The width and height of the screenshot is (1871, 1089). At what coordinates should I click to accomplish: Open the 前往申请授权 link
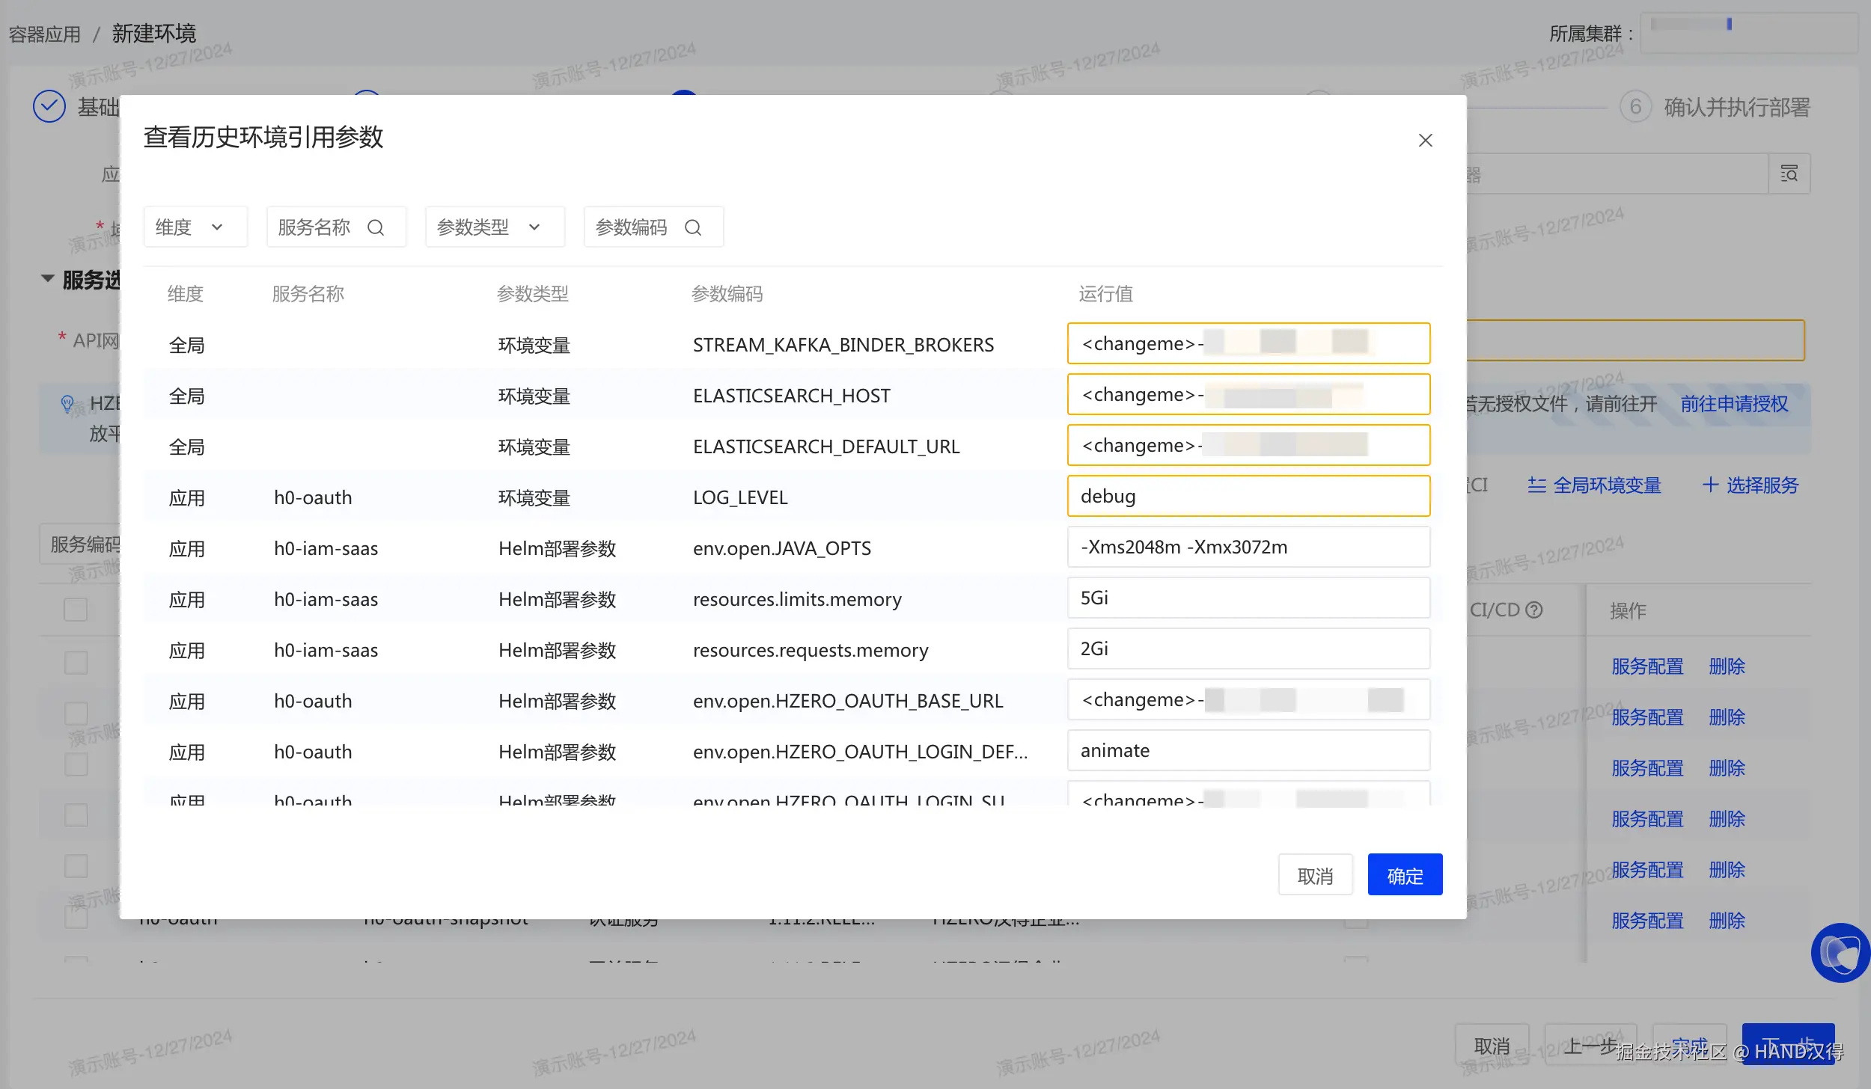pyautogui.click(x=1734, y=405)
